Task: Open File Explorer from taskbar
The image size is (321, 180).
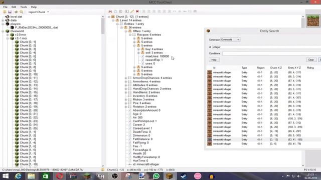Action: click(x=31, y=176)
